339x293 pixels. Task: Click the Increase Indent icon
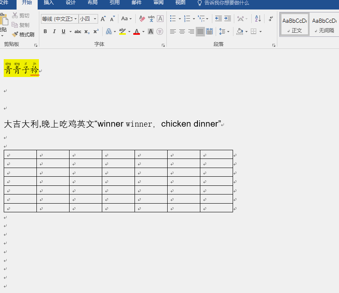(x=227, y=18)
